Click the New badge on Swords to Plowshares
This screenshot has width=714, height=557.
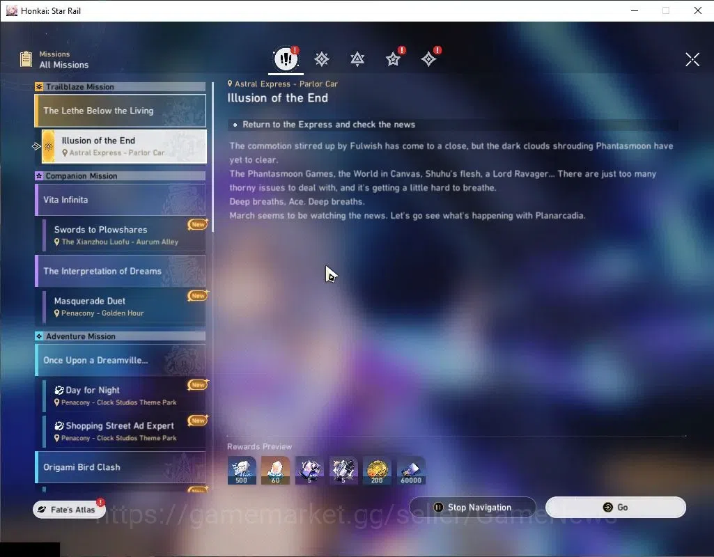click(198, 224)
